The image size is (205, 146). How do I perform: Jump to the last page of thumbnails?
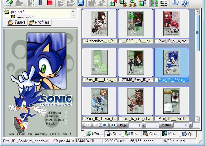click(113, 125)
